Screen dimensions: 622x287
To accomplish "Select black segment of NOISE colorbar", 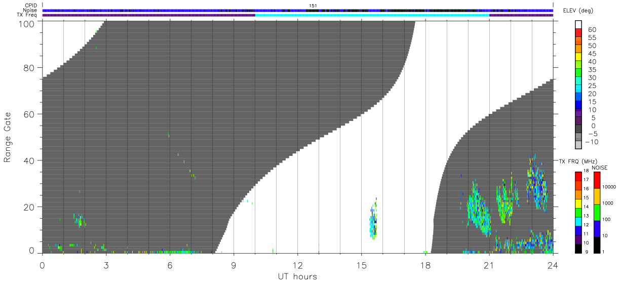I will point(597,245).
